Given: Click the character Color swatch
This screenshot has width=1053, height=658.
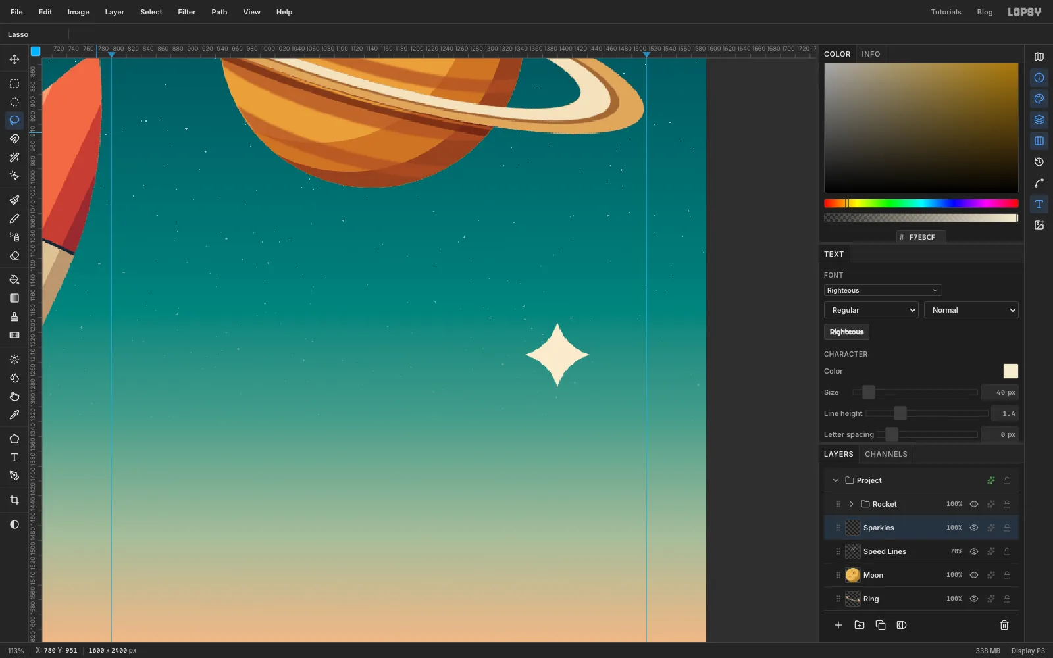Looking at the screenshot, I should [x=1010, y=371].
